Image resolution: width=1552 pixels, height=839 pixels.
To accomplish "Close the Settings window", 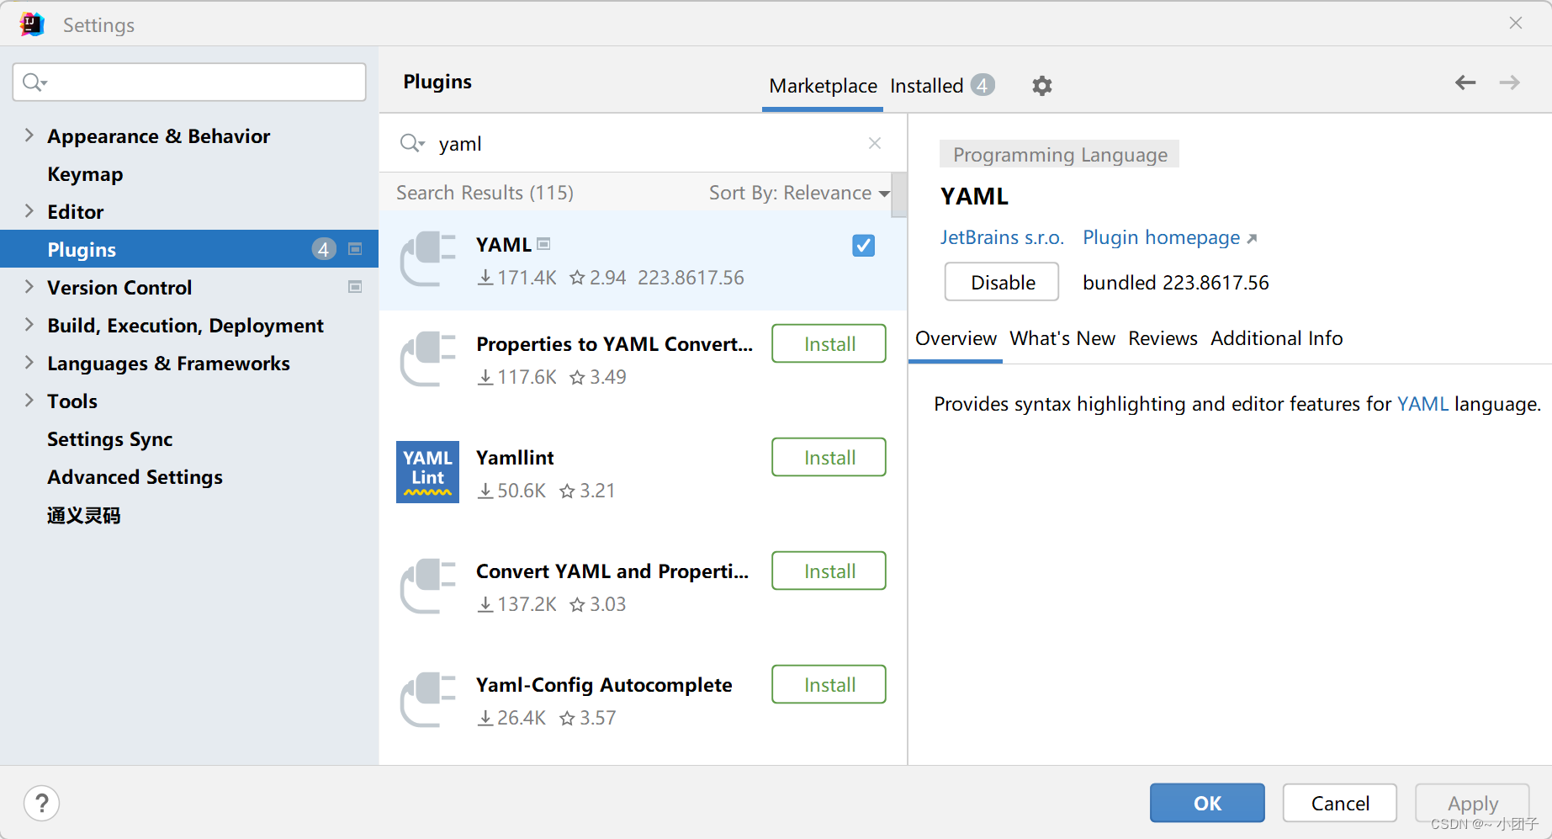I will click(x=1516, y=24).
